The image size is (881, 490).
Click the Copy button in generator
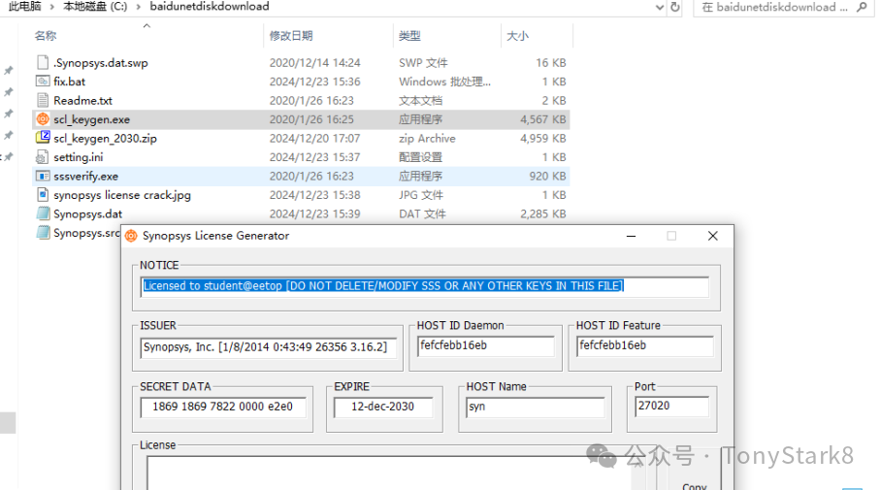694,486
